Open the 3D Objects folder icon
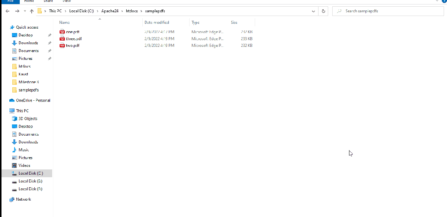 coord(15,119)
